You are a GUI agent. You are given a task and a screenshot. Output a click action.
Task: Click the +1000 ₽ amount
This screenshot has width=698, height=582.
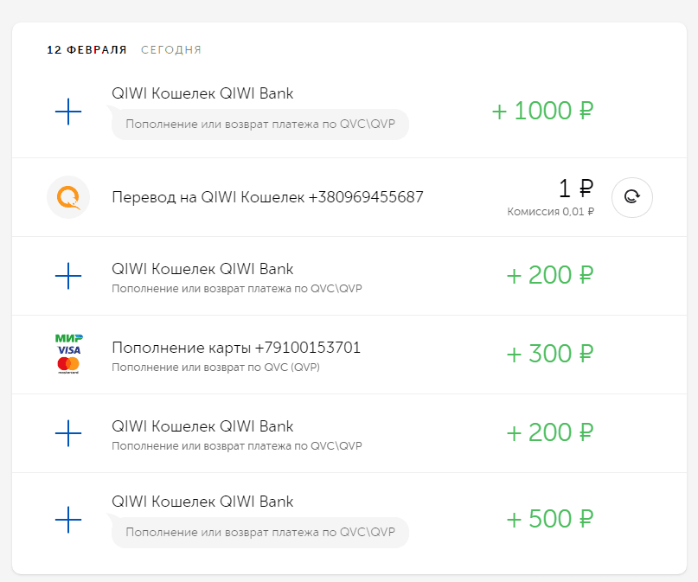[x=542, y=112]
